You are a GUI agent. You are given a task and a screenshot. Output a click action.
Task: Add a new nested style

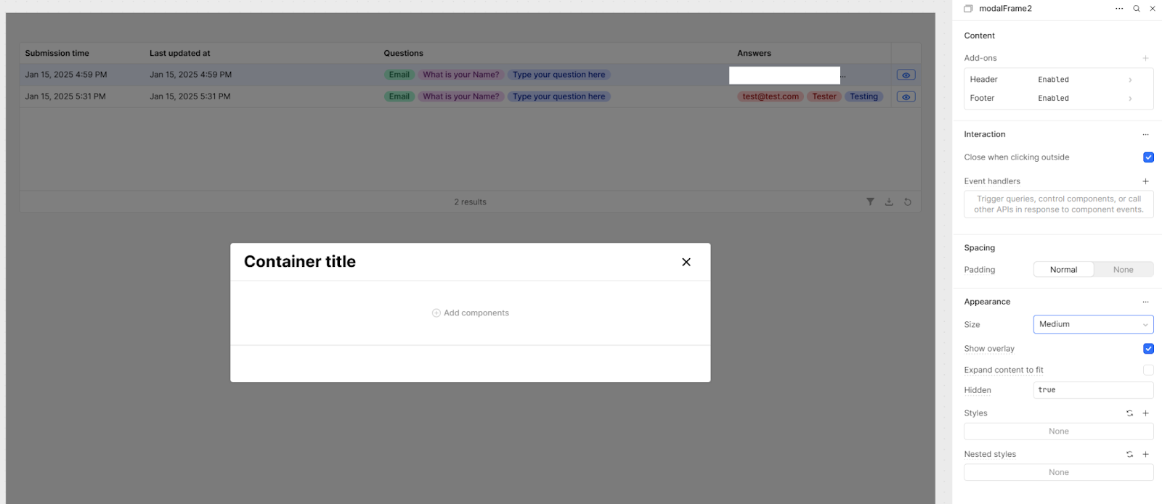pyautogui.click(x=1145, y=455)
